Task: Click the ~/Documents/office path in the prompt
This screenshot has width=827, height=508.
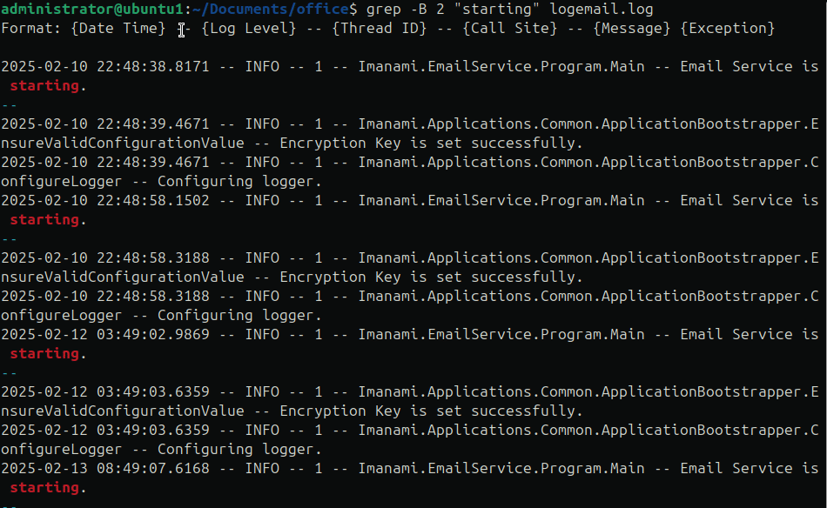Action: pyautogui.click(x=271, y=9)
